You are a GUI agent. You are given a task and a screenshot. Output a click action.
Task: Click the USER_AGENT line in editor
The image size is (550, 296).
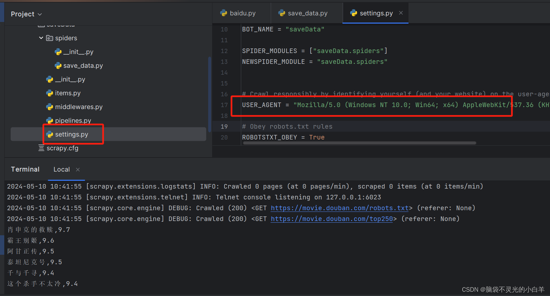[396, 105]
